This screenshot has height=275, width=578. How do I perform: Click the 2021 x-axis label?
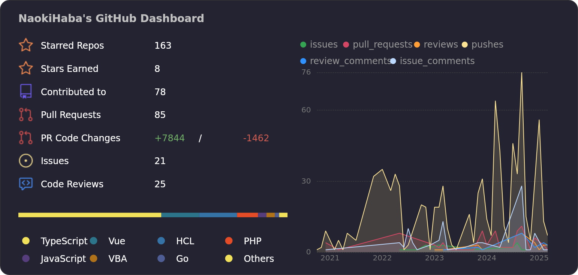click(x=330, y=258)
